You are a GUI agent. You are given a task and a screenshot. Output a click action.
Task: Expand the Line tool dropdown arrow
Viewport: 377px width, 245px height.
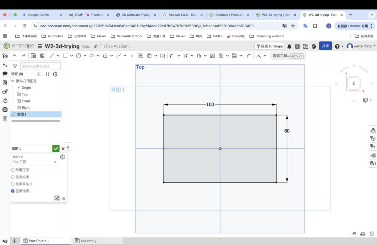pos(58,56)
